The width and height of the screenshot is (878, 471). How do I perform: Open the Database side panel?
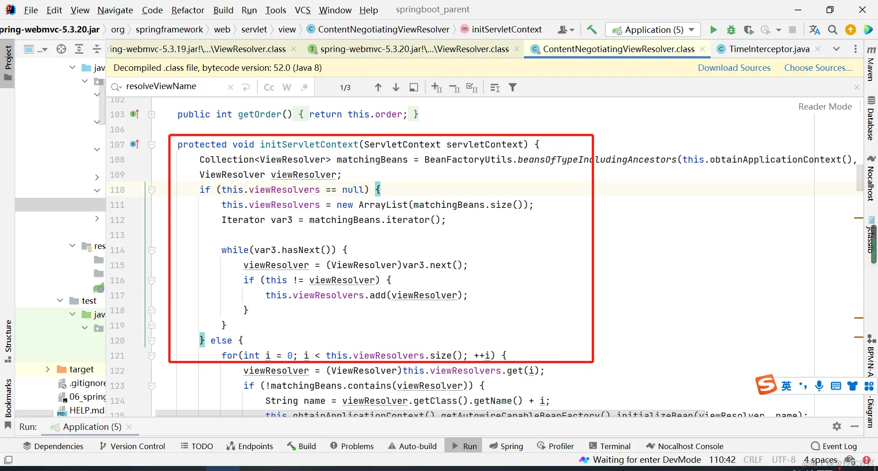point(871,119)
